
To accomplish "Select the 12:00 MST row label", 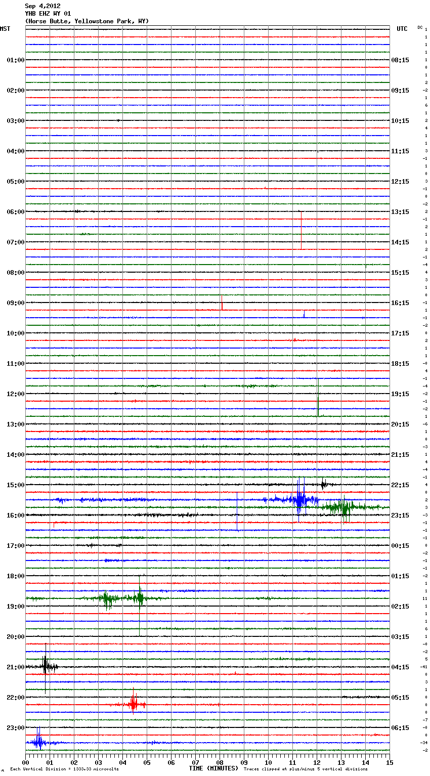I will click(16, 394).
